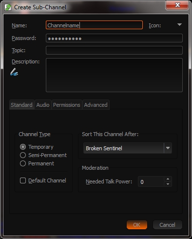Click the Cancel button
This screenshot has height=239, width=192.
(168, 225)
